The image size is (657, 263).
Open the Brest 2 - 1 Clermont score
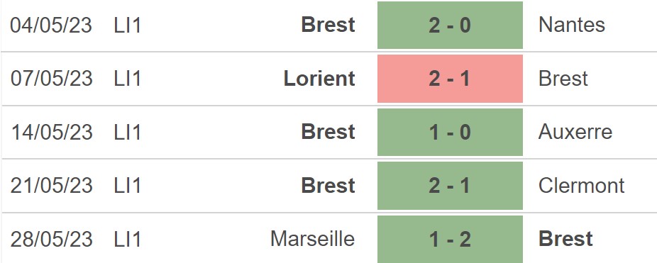click(450, 186)
